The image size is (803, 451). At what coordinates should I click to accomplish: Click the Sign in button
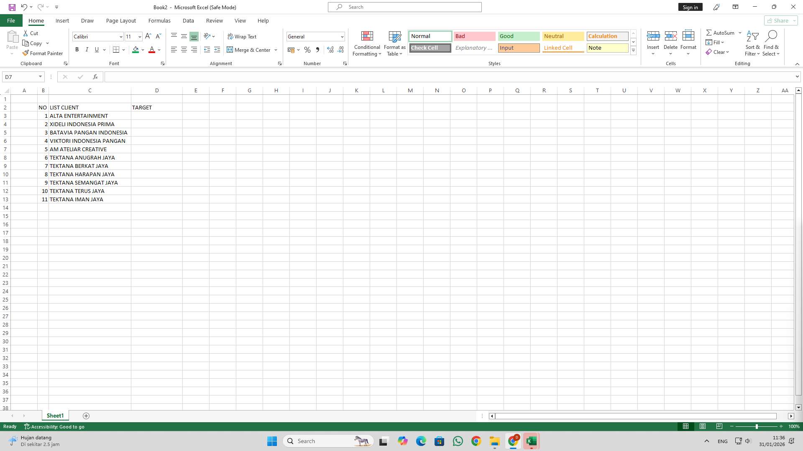pos(690,7)
